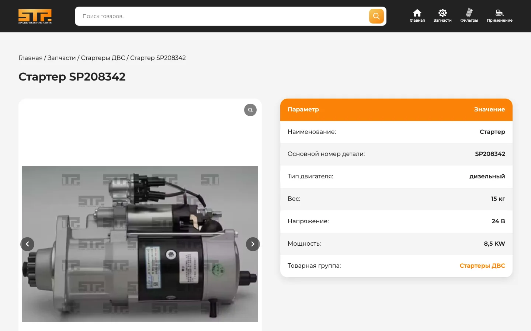This screenshot has height=331, width=531.
Task: Open the Запчасти gear icon in header
Action: (442, 16)
